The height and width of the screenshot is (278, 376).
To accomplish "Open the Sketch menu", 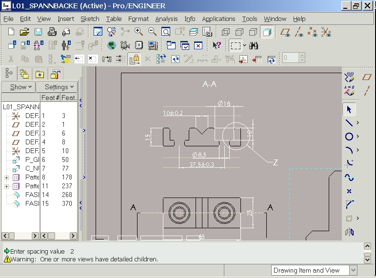I will pyautogui.click(x=89, y=19).
